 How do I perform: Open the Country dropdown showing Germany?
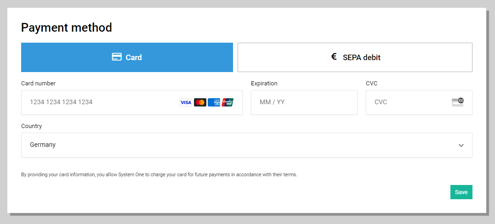(x=247, y=145)
